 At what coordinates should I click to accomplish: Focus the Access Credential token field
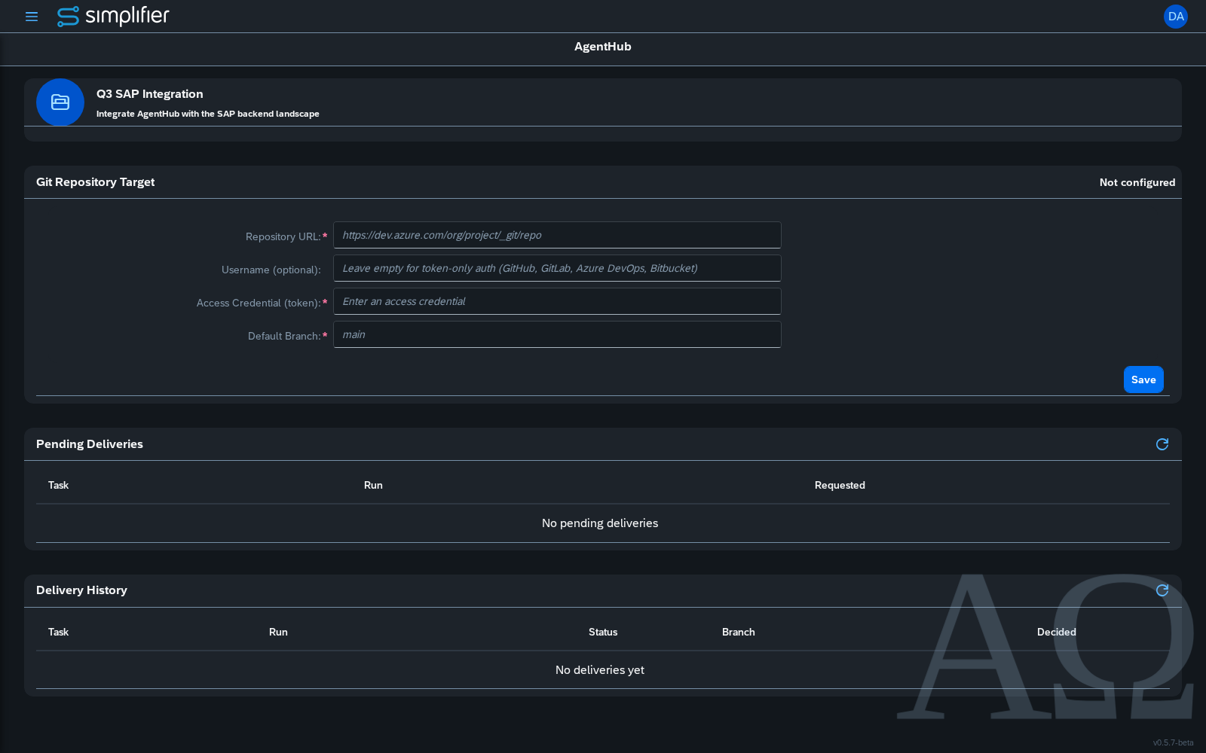click(557, 301)
